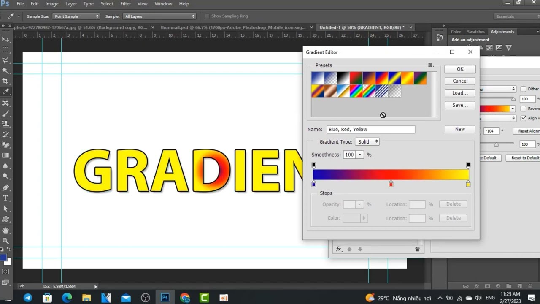Select the Brush tool

(x=6, y=114)
